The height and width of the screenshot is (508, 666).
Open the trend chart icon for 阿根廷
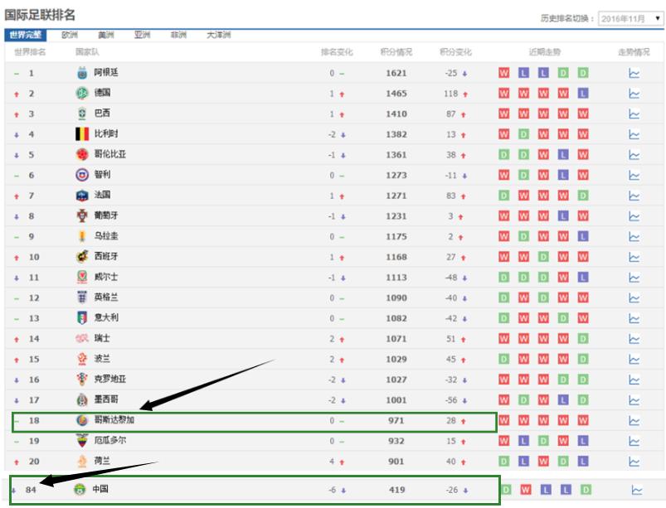(x=634, y=73)
